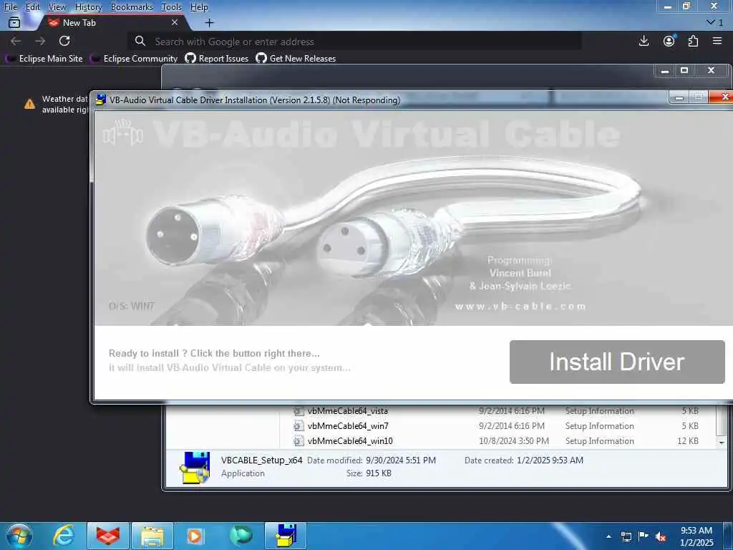Click the Action Center flag icon
Viewport: 733px width, 550px height.
pyautogui.click(x=644, y=536)
